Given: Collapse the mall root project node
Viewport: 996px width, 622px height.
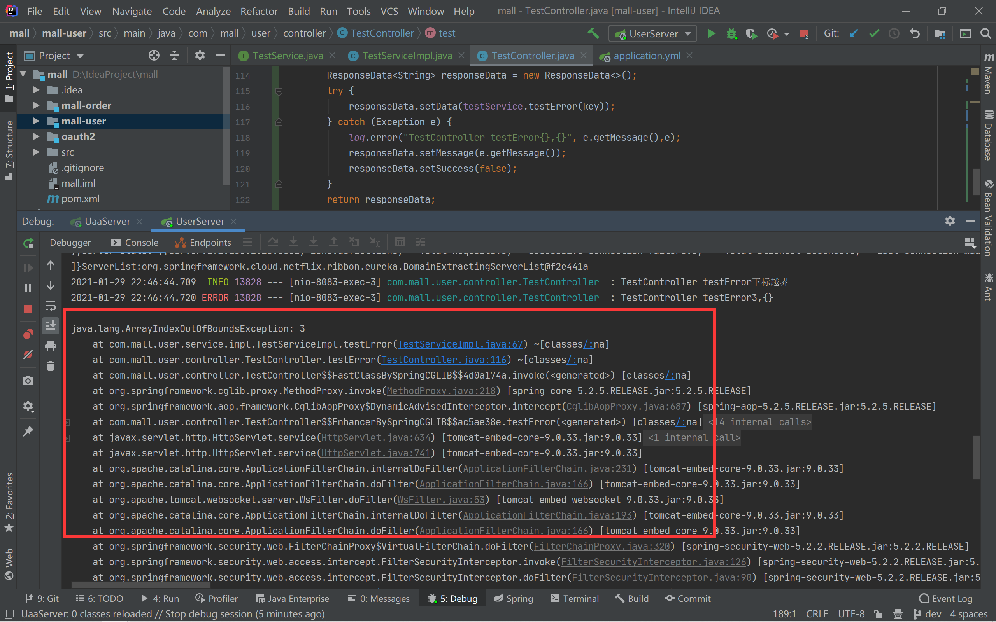Looking at the screenshot, I should tap(23, 74).
